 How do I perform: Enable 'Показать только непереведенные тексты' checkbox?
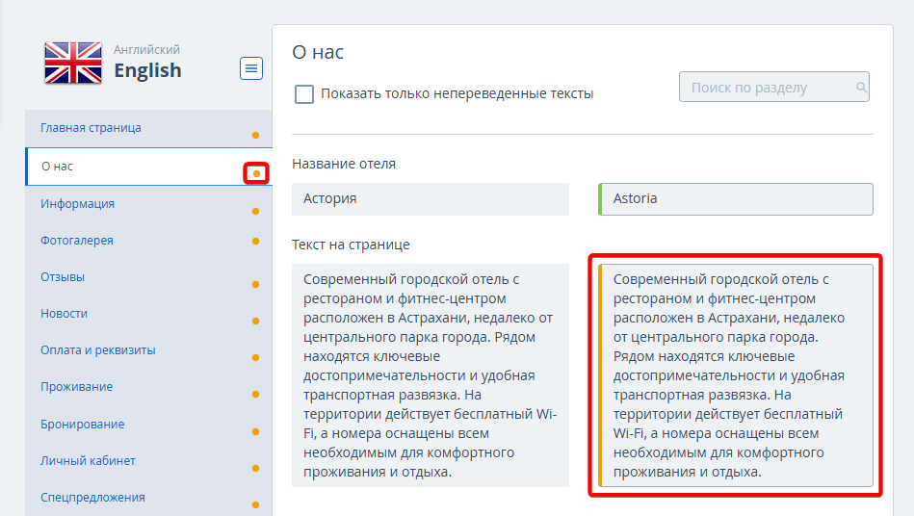coord(303,93)
